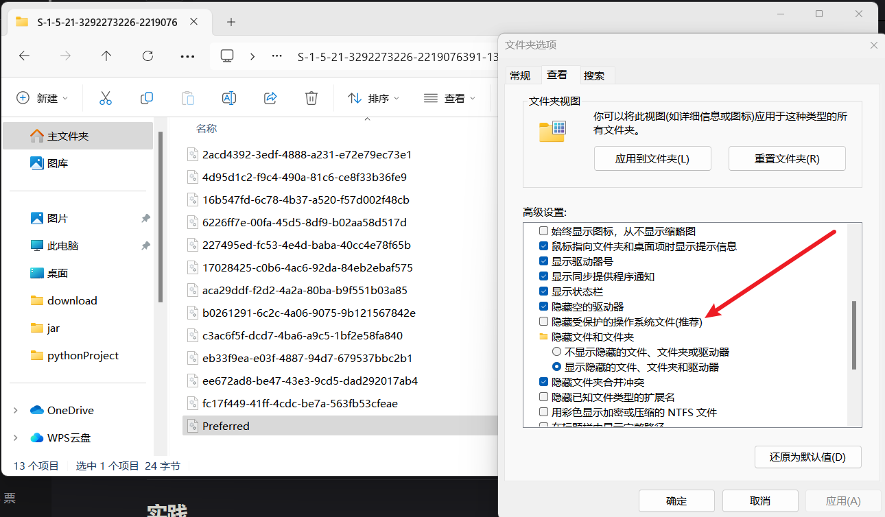Expand the OneDrive tree node
Image resolution: width=885 pixels, height=517 pixels.
pos(16,410)
